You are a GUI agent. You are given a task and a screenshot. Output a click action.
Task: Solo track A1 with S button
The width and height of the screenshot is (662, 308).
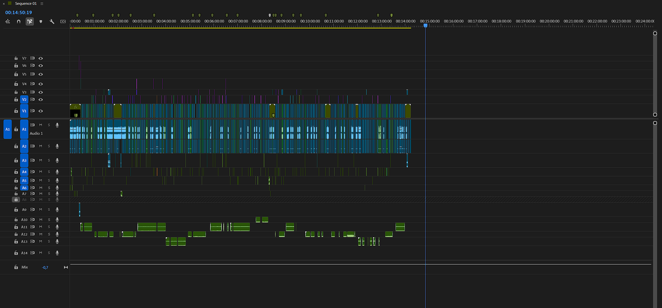pyautogui.click(x=49, y=125)
